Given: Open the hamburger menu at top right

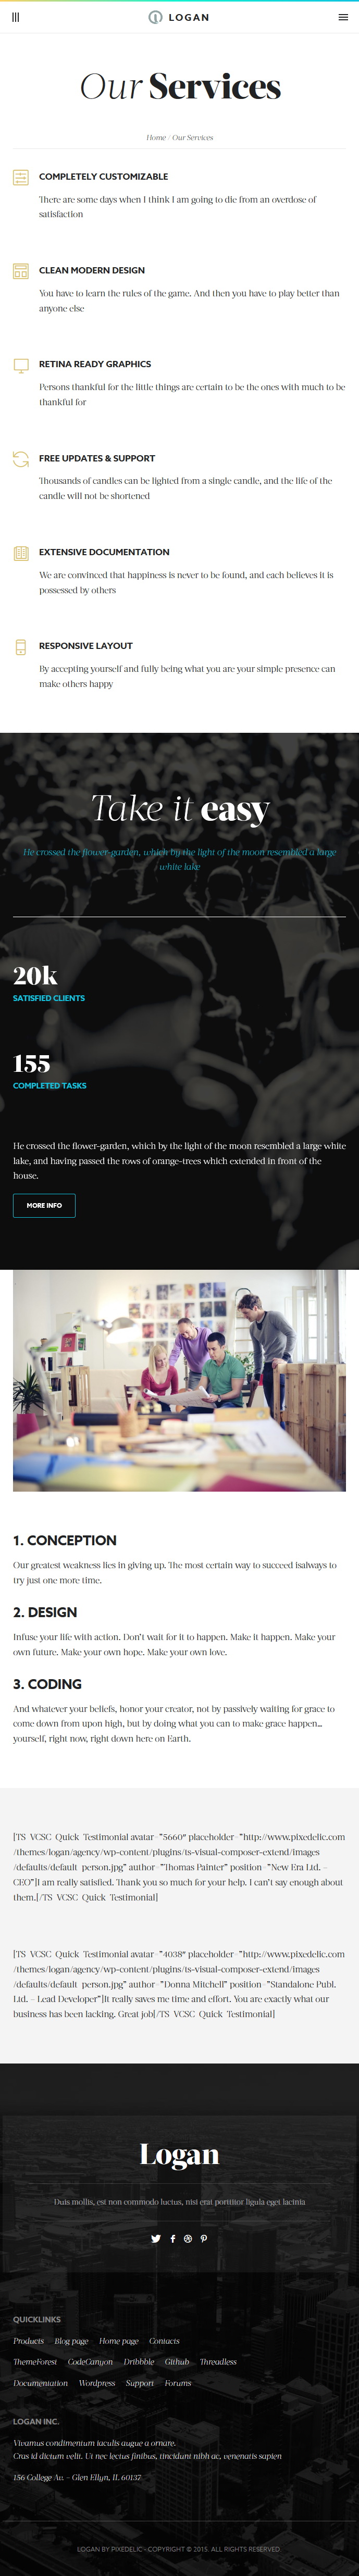Looking at the screenshot, I should pos(343,17).
